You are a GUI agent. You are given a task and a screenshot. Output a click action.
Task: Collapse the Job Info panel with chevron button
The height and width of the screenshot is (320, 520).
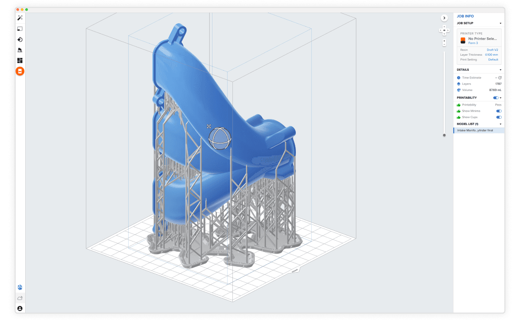tap(444, 18)
